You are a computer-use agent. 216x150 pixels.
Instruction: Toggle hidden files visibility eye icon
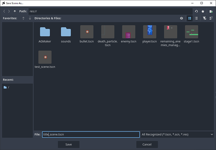[182, 18]
